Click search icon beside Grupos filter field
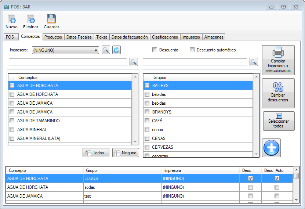Image resolution: width=305 pixels, height=209 pixels. [x=254, y=62]
